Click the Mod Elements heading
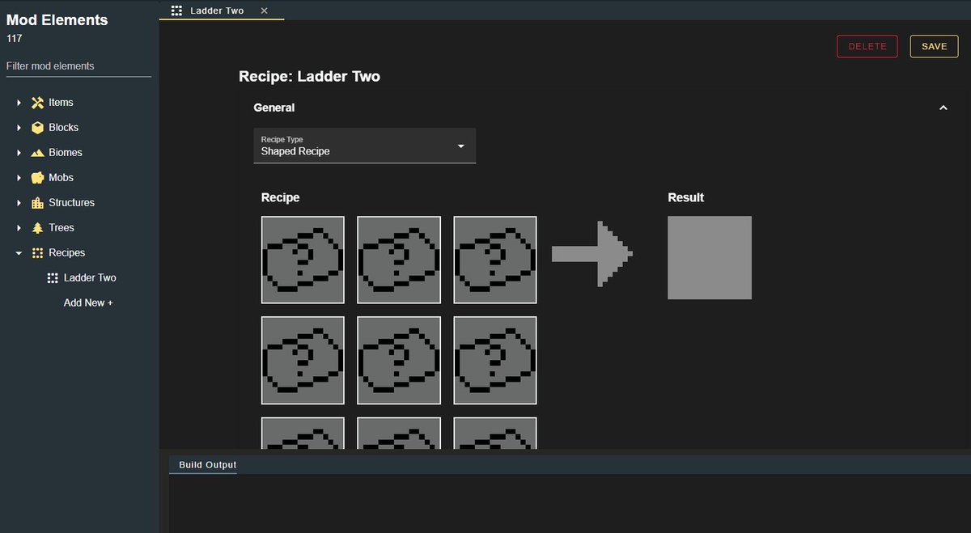This screenshot has width=971, height=533. [x=57, y=20]
